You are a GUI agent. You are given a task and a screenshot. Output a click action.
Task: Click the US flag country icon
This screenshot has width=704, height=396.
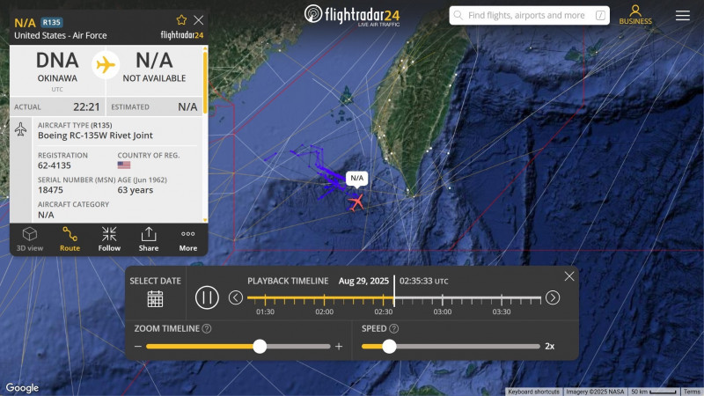coord(124,165)
